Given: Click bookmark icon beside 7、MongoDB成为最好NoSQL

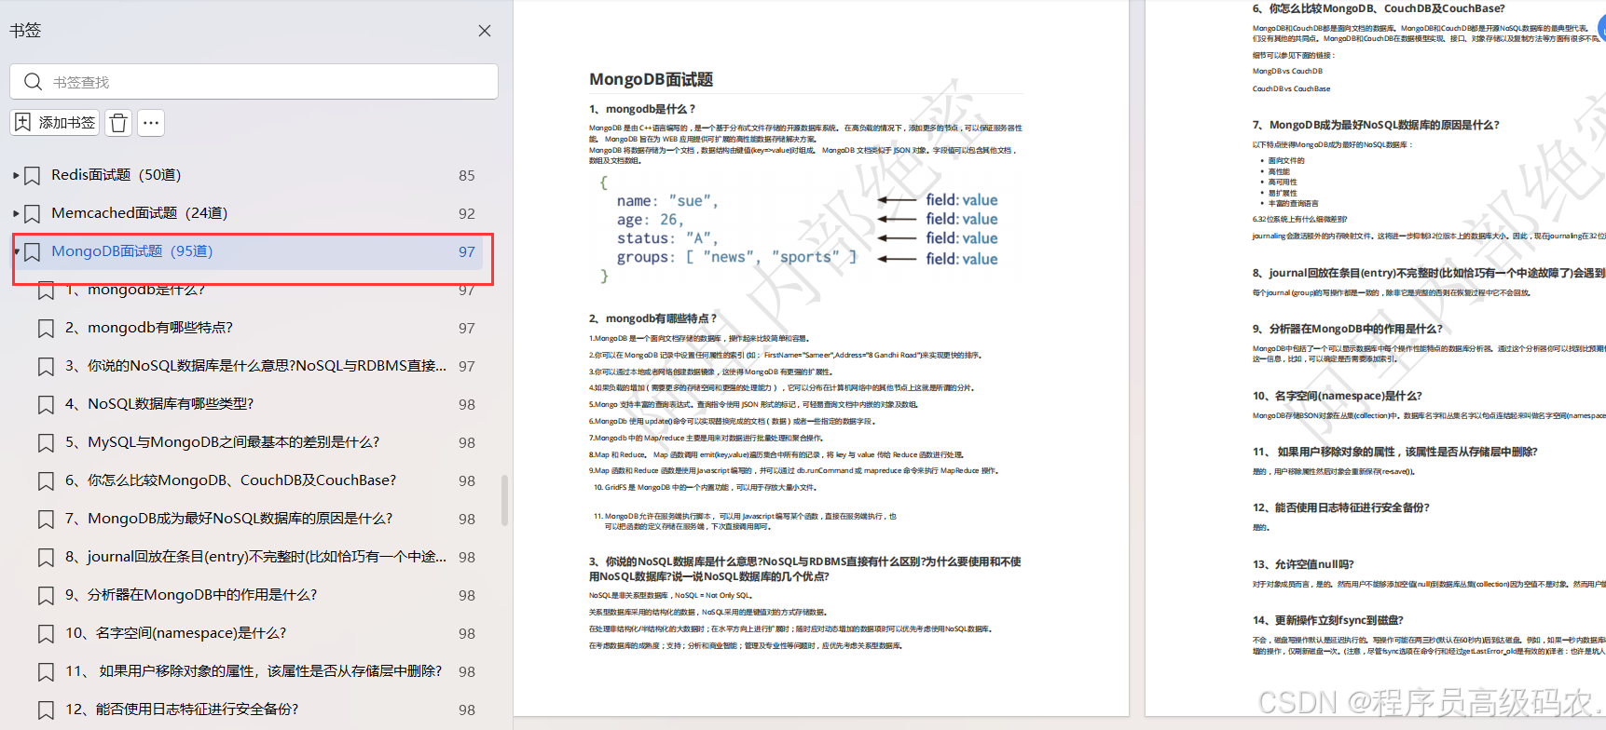Looking at the screenshot, I should pyautogui.click(x=46, y=519).
